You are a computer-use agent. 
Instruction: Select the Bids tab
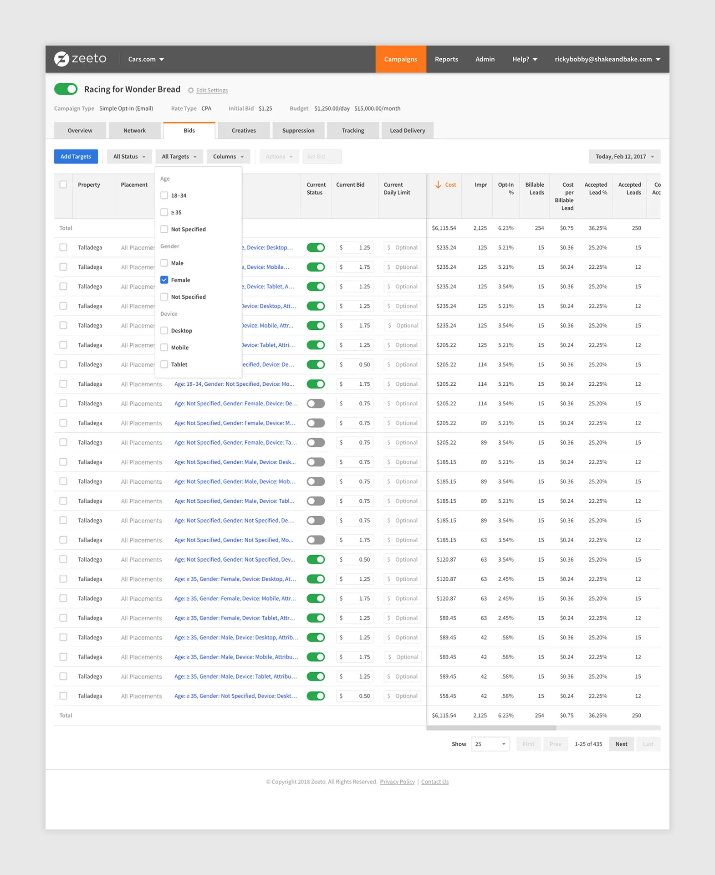189,130
